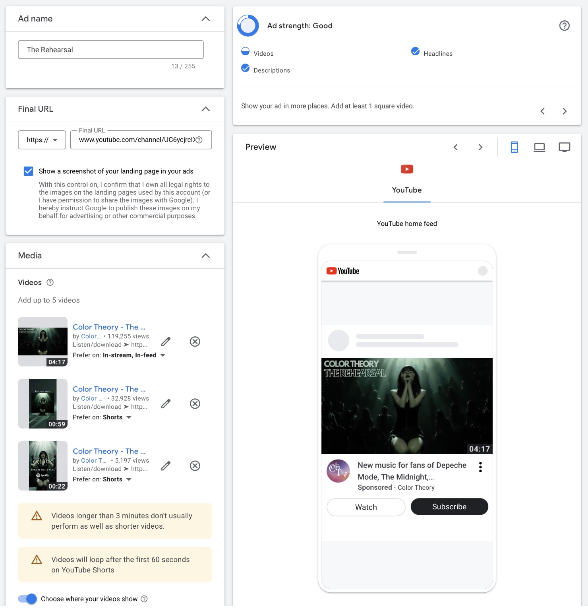Open Videos help tooltip icon
588x609 pixels.
[x=50, y=283]
